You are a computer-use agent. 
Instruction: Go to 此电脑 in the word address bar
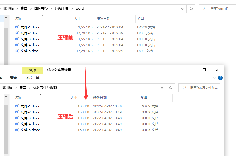tap(8, 8)
